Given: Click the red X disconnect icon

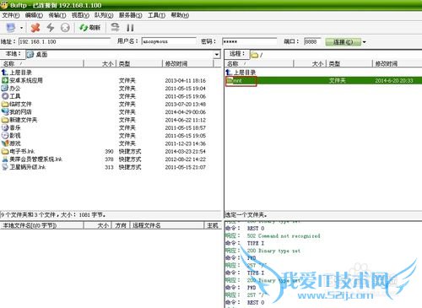Looking at the screenshot, I should coord(35,28).
